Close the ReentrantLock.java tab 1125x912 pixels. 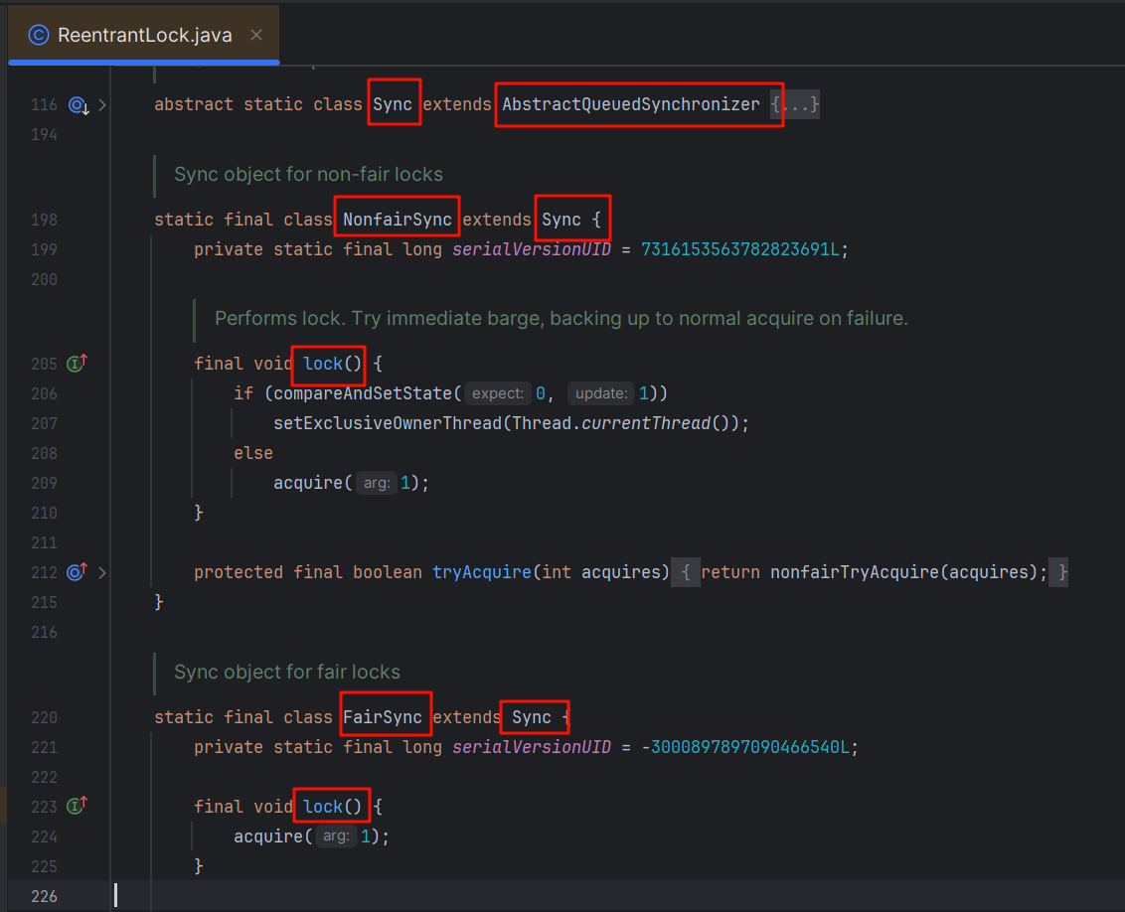pyautogui.click(x=256, y=35)
